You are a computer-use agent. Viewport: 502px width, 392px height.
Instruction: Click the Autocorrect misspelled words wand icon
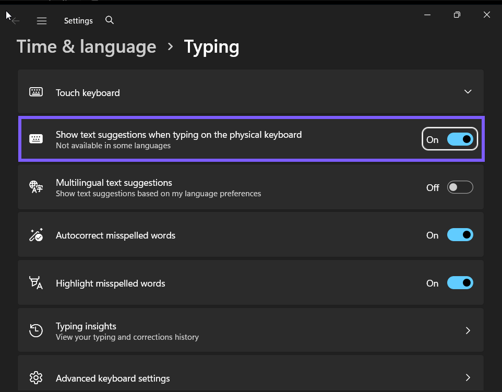click(36, 235)
